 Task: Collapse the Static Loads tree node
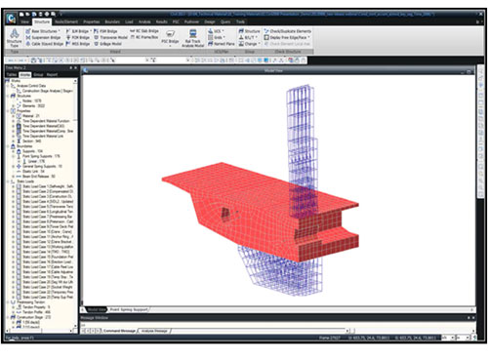pos(8,181)
